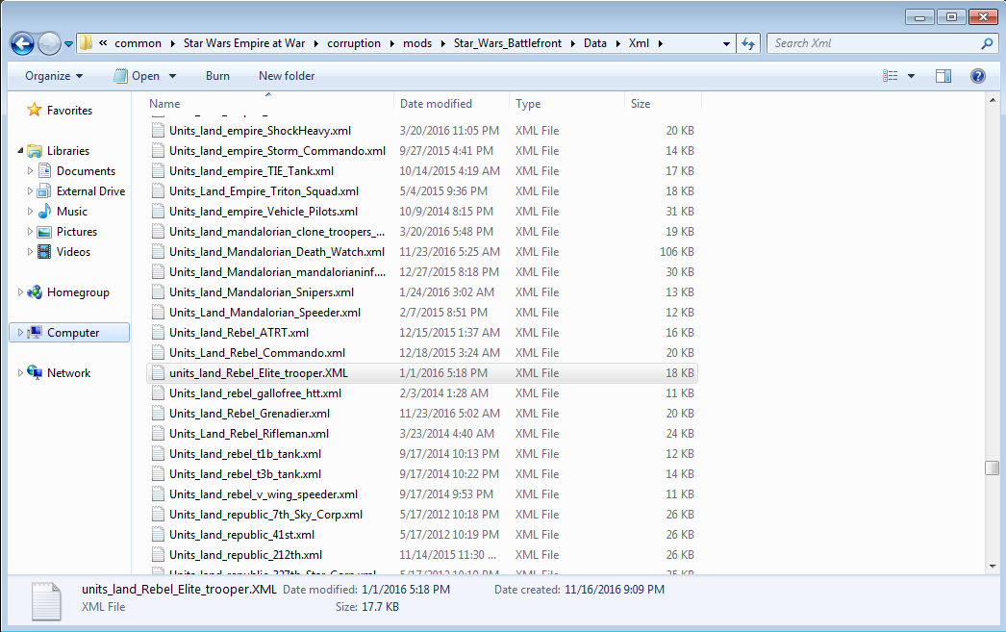This screenshot has width=1006, height=632.
Task: Click the search magnifier icon
Action: click(x=987, y=43)
